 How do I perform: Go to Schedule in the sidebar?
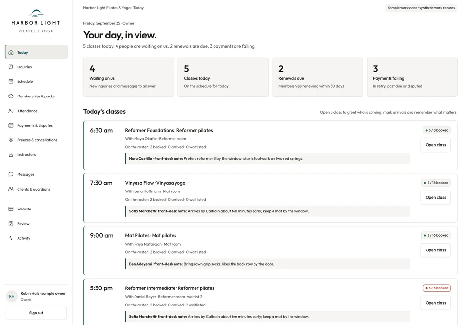coord(37,81)
